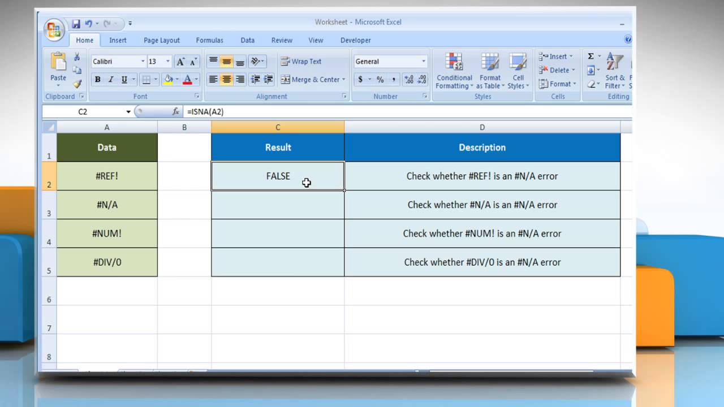Click the Clear eraser icon
The image size is (724, 407).
[591, 84]
